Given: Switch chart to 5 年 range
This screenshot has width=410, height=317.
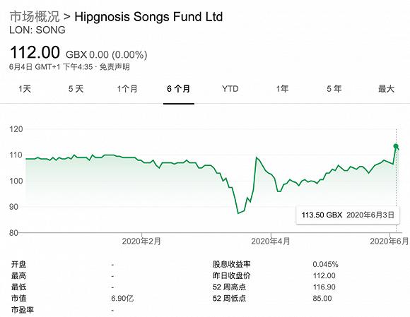Looking at the screenshot, I should [334, 89].
